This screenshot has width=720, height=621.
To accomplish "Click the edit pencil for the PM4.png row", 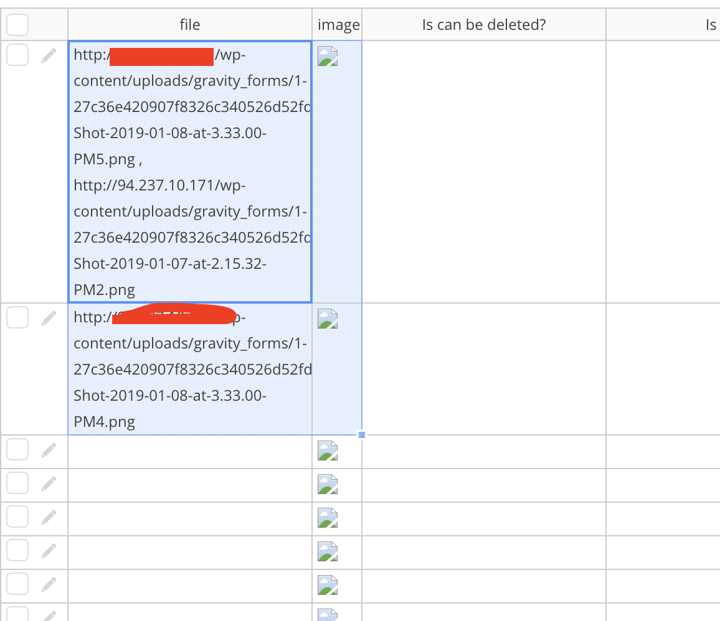I will [x=49, y=318].
